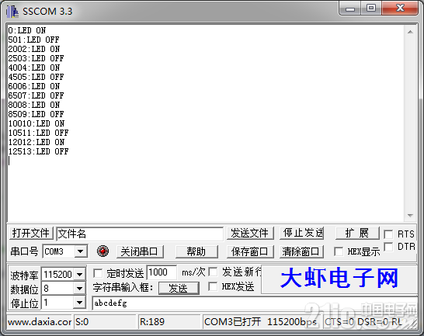Toggle the 定时发送 timed send checkbox
The height and width of the screenshot is (336, 424).
click(x=98, y=273)
